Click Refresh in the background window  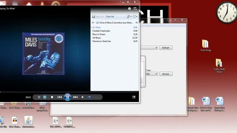[166, 48]
